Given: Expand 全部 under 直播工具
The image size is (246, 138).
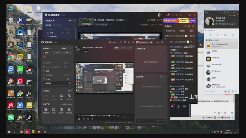Looking at the screenshot, I should coord(70,104).
